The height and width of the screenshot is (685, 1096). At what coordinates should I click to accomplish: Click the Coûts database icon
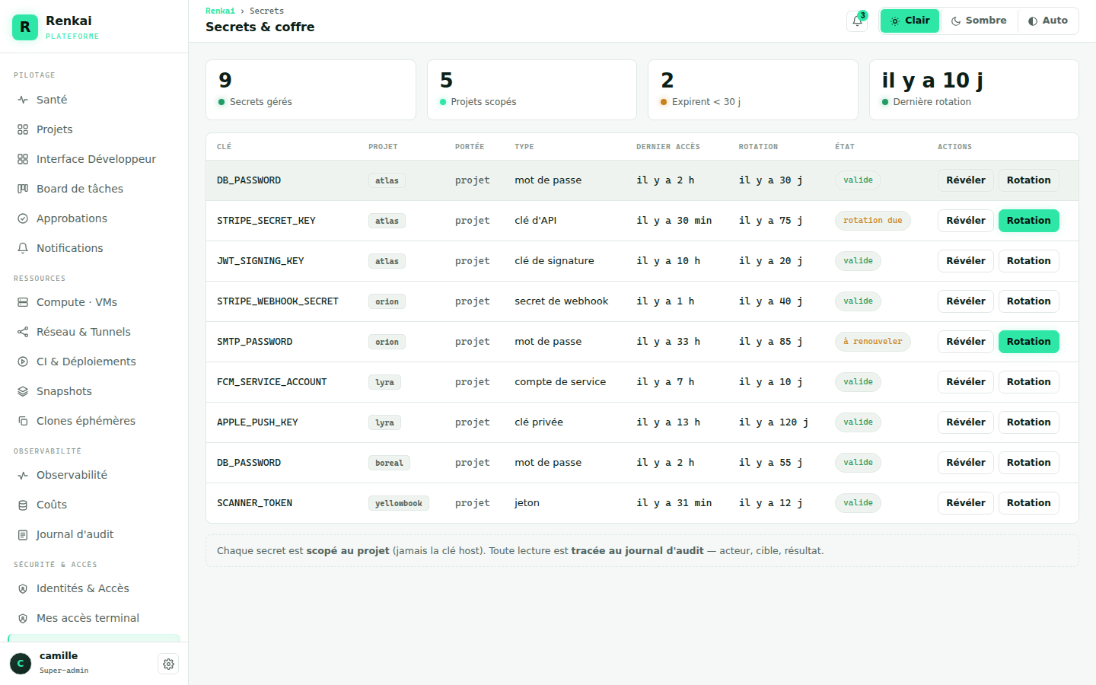click(x=23, y=505)
